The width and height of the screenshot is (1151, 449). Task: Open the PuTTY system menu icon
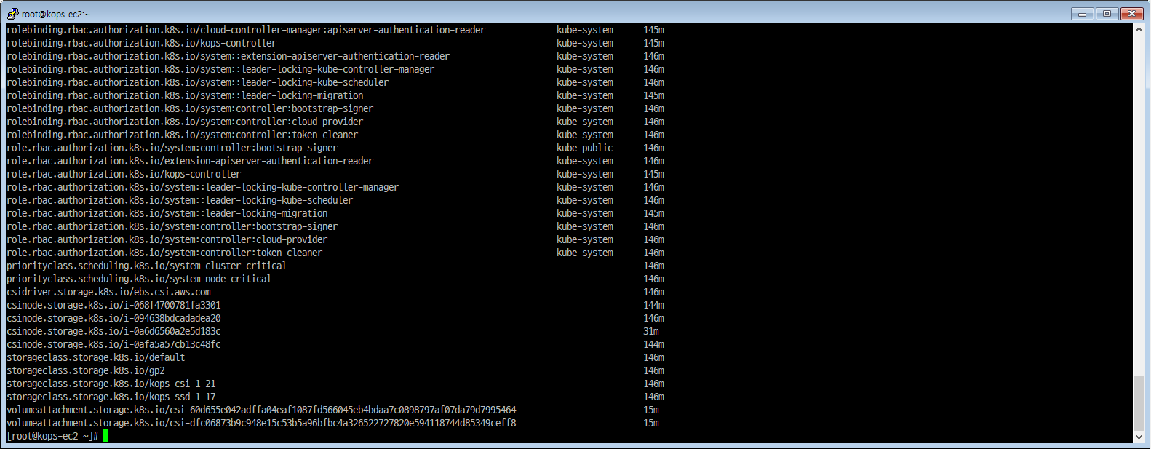point(12,13)
